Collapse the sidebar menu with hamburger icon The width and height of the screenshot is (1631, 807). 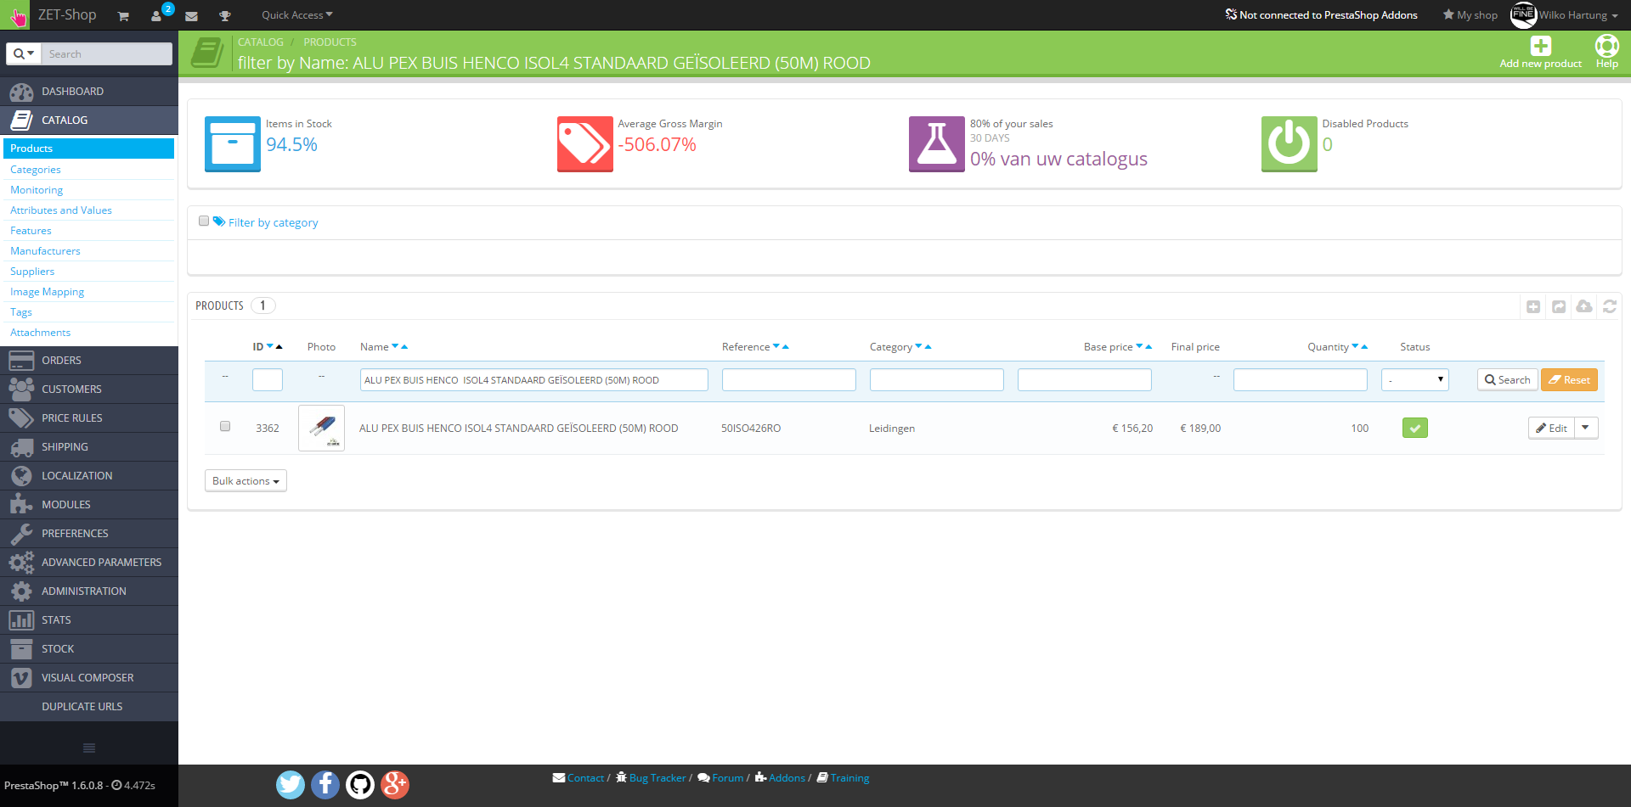tap(89, 748)
